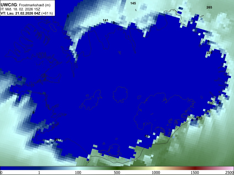Click the map value label 145
The image size is (234, 175).
pyautogui.click(x=133, y=3)
